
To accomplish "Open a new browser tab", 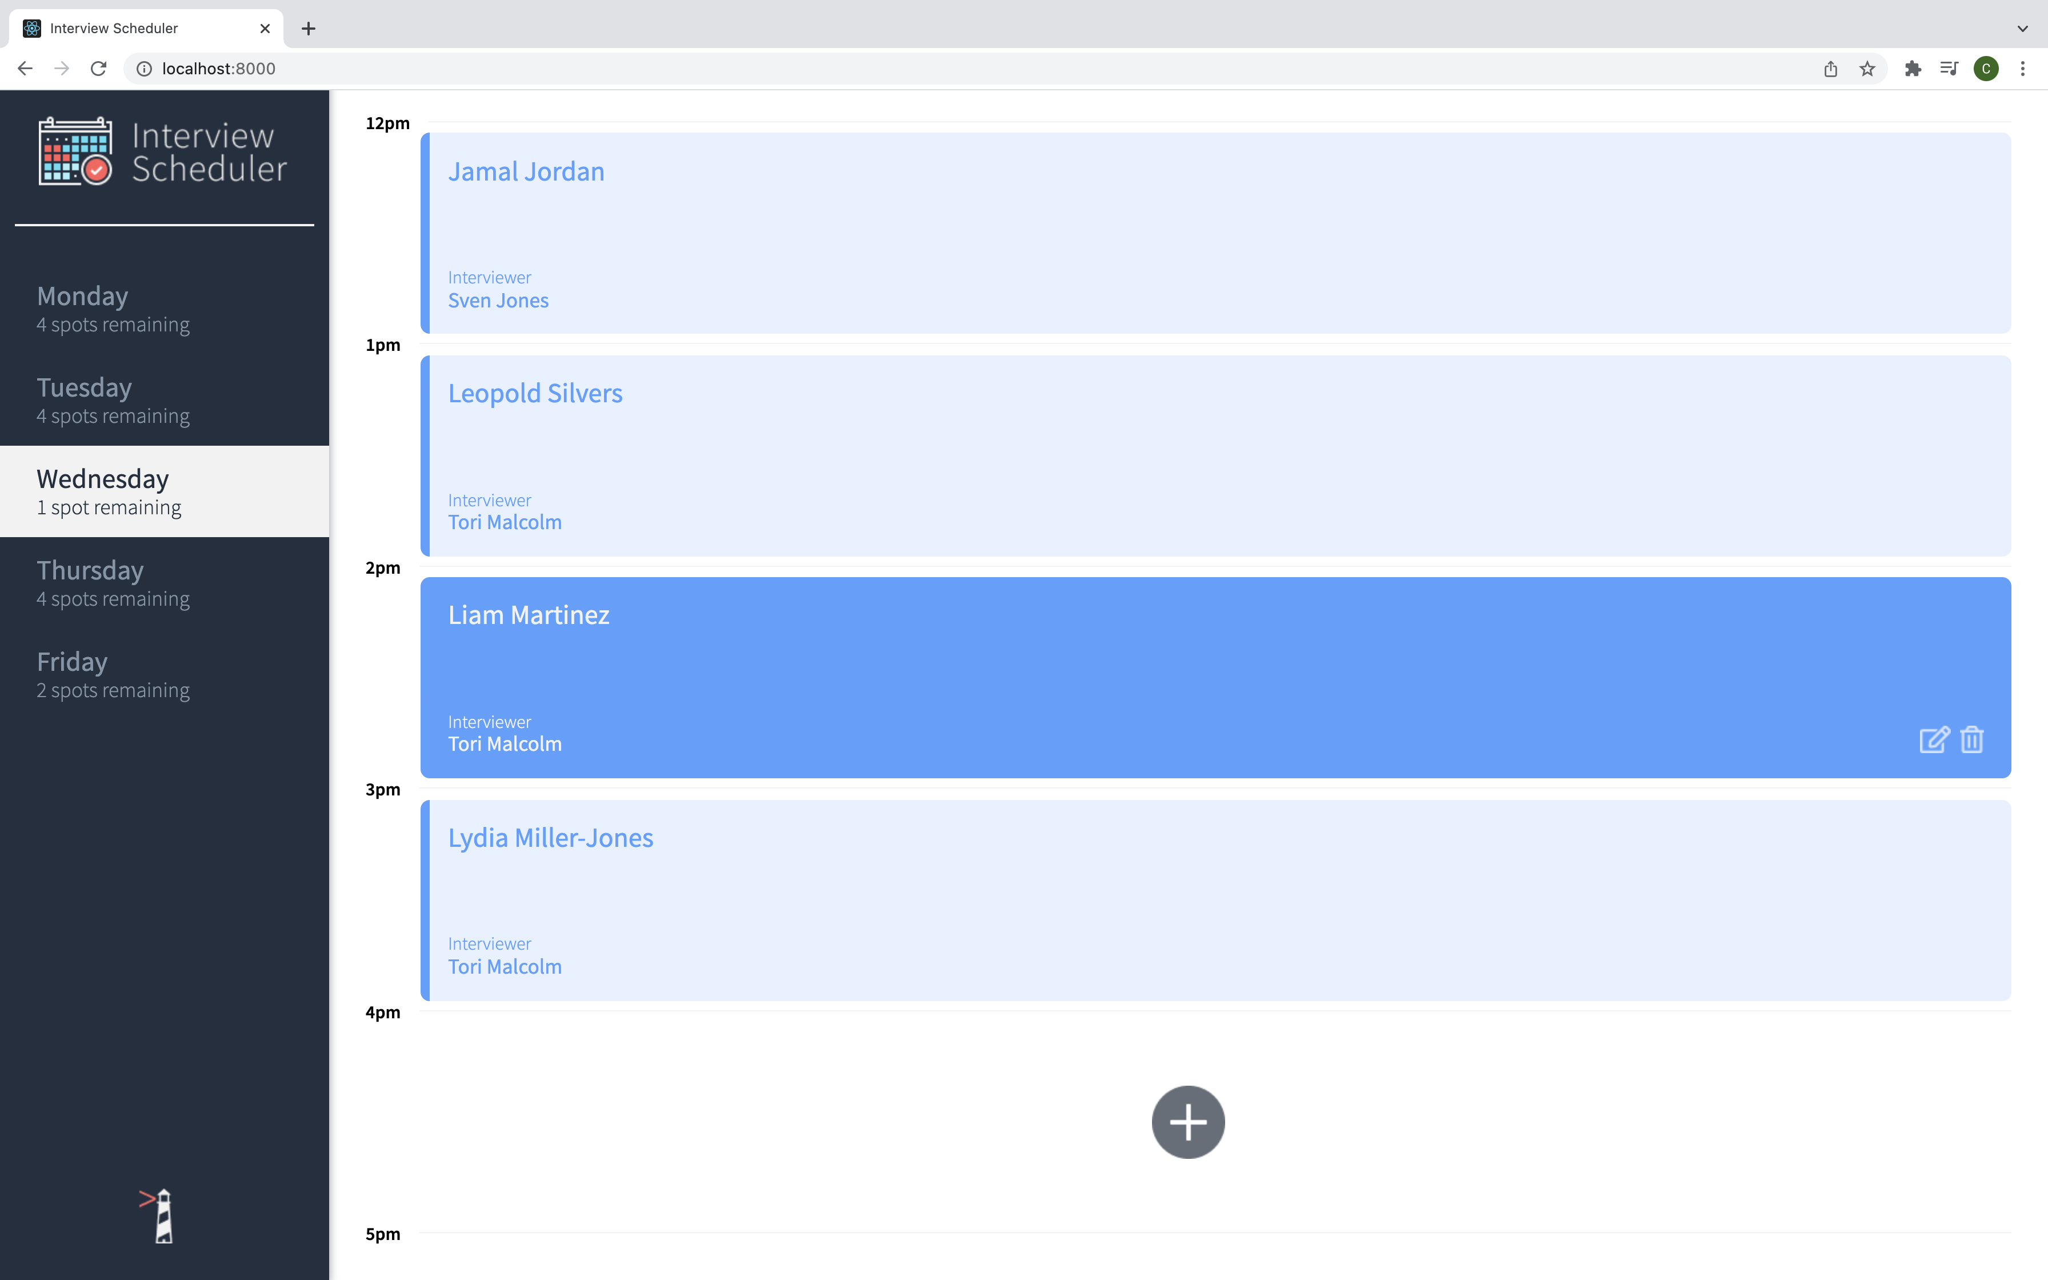I will [x=308, y=28].
